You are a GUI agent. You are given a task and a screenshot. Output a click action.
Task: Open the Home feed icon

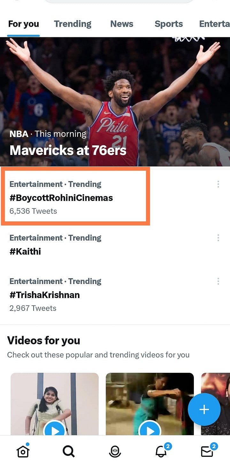tap(23, 451)
